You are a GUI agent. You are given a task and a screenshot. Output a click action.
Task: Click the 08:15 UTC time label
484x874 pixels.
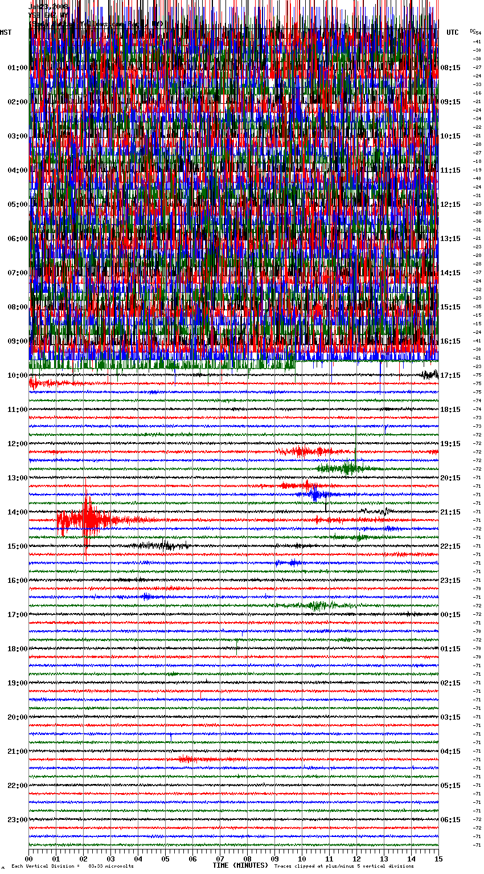[450, 68]
